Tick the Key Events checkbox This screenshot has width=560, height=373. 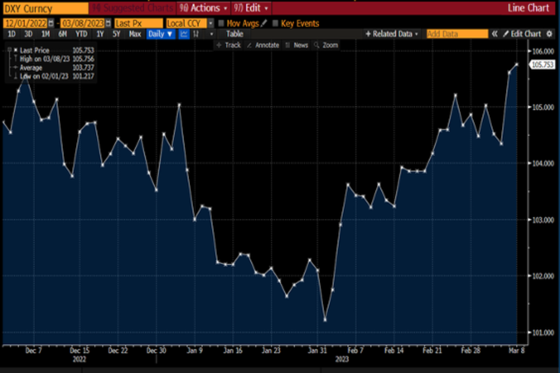(275, 23)
